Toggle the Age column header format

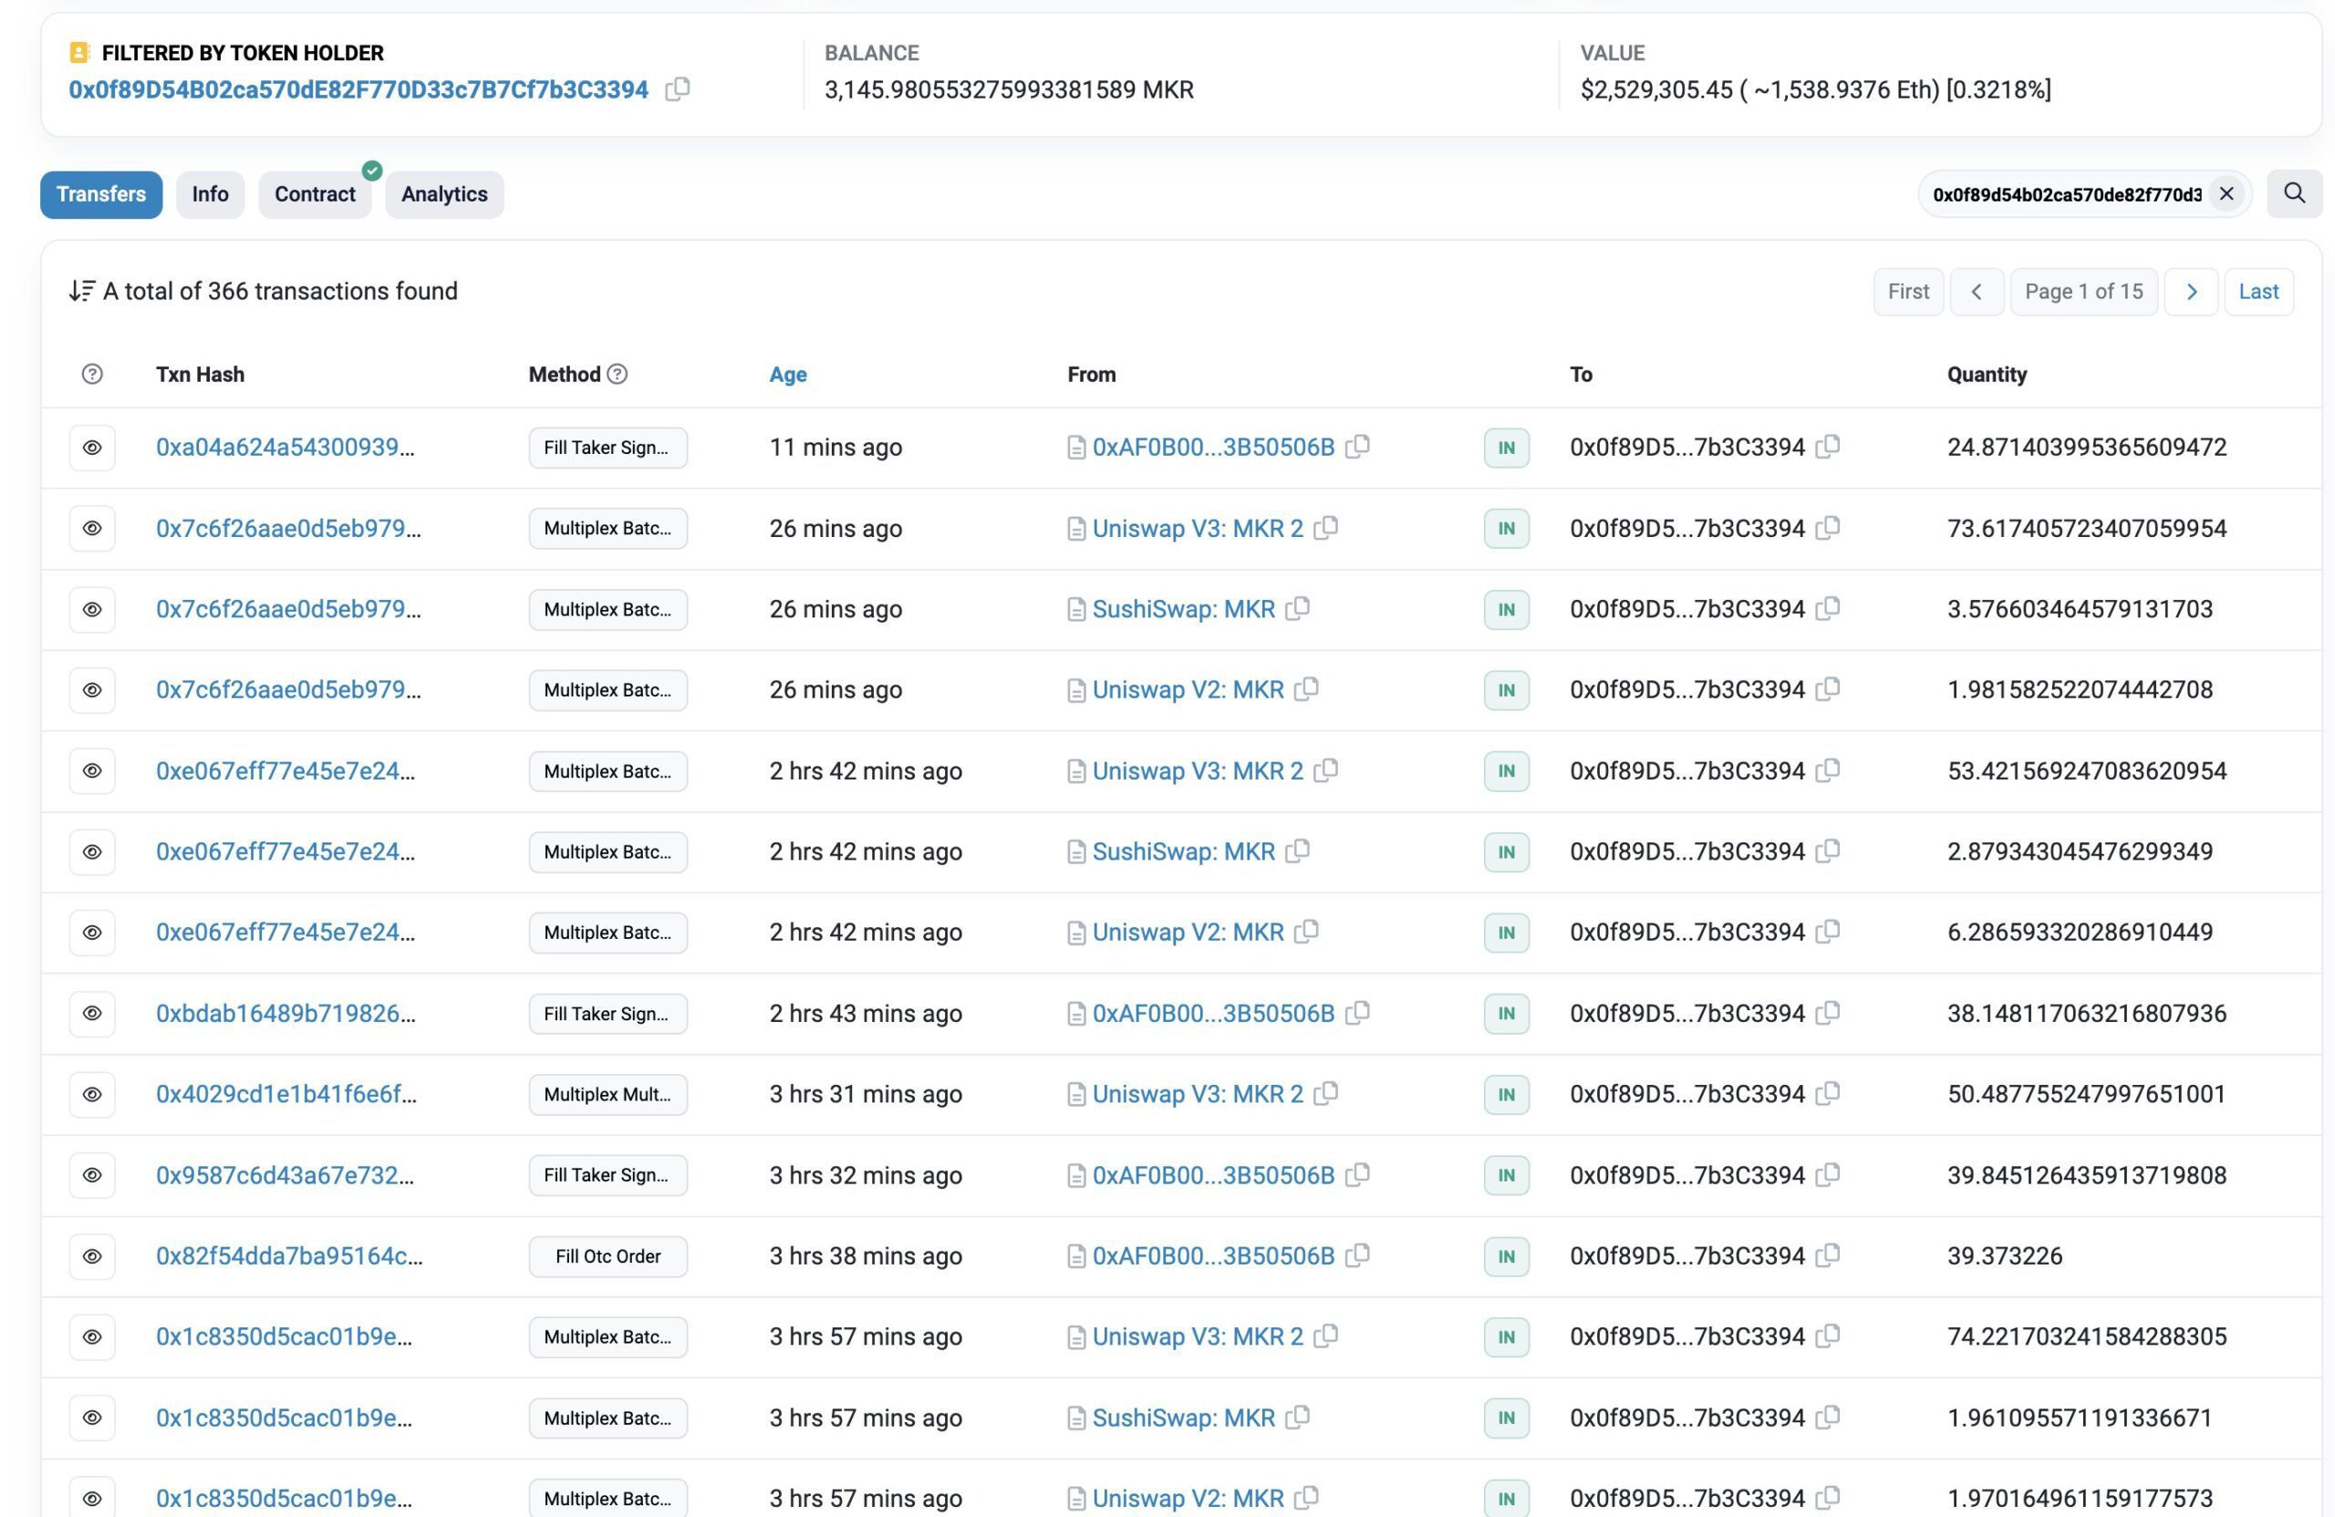[x=788, y=375]
